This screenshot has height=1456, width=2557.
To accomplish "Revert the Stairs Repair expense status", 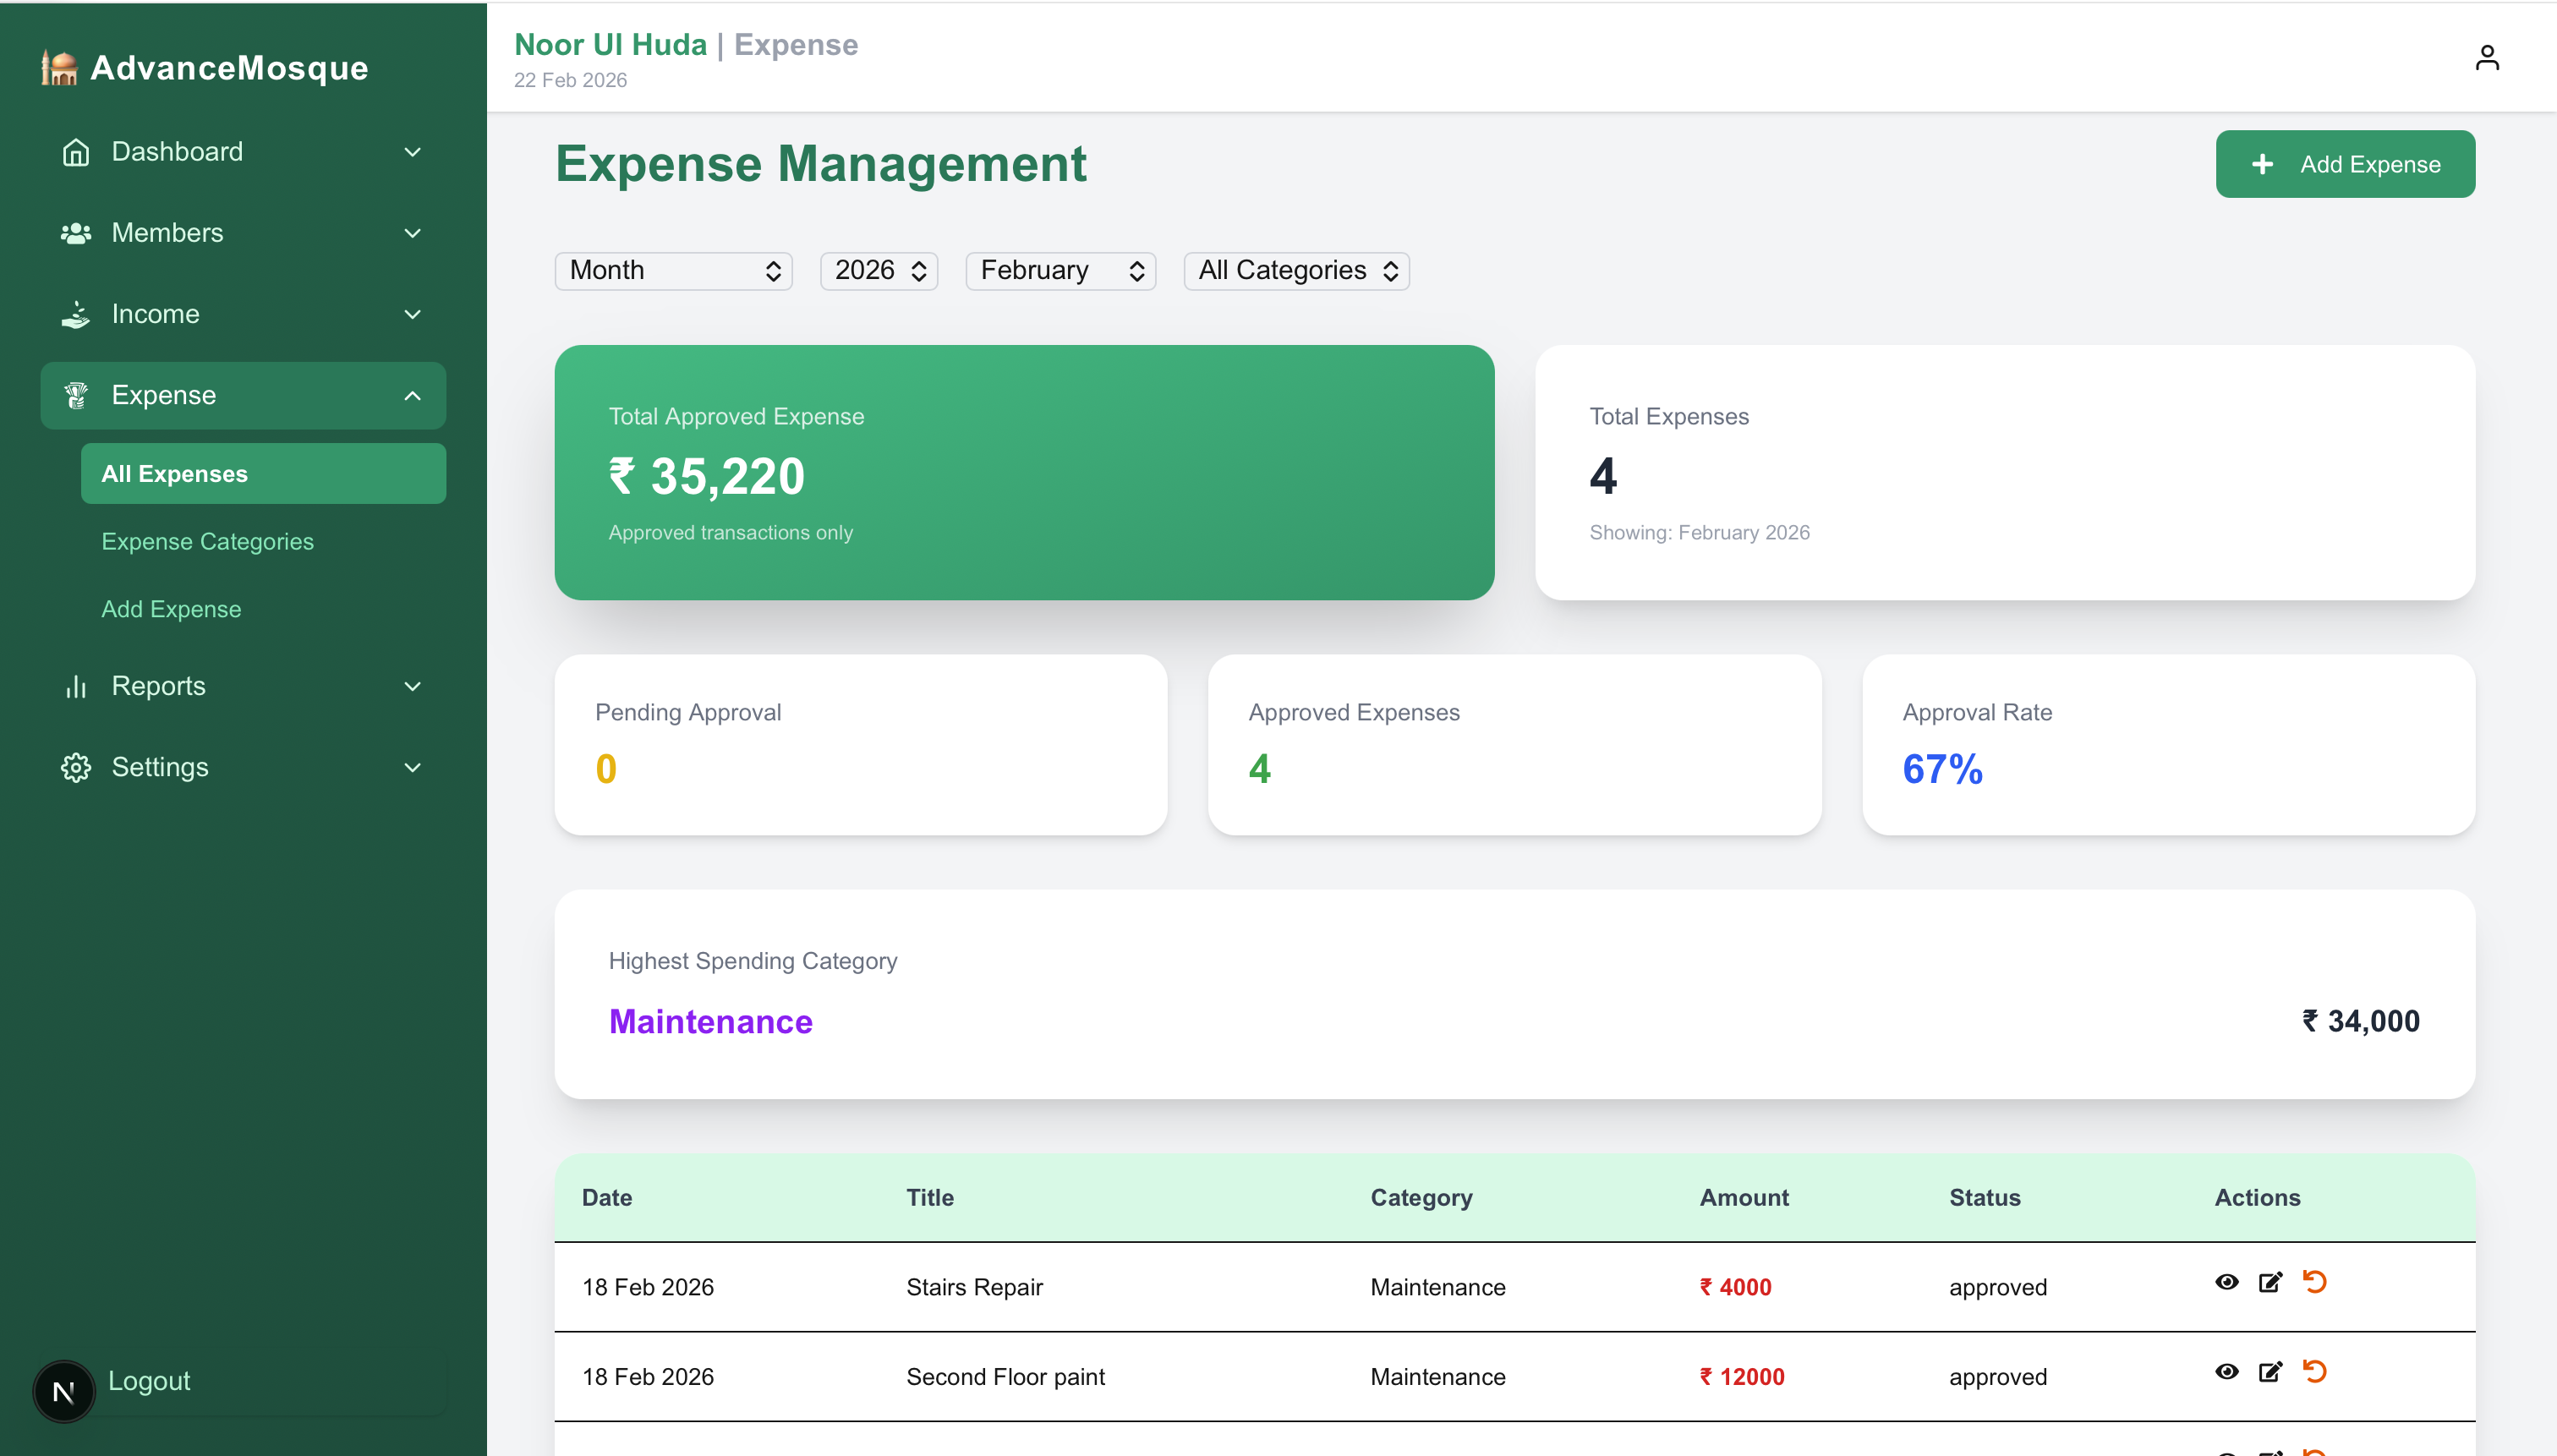I will point(2314,1282).
